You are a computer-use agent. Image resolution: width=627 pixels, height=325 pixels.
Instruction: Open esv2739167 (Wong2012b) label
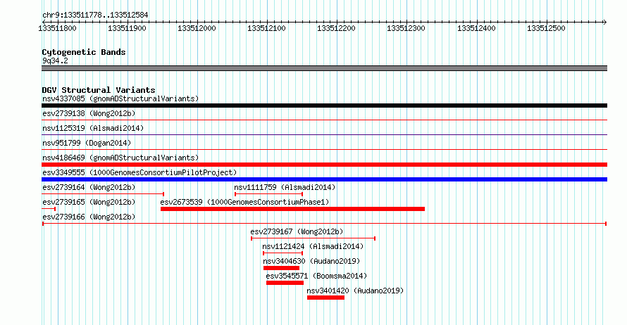click(x=297, y=231)
